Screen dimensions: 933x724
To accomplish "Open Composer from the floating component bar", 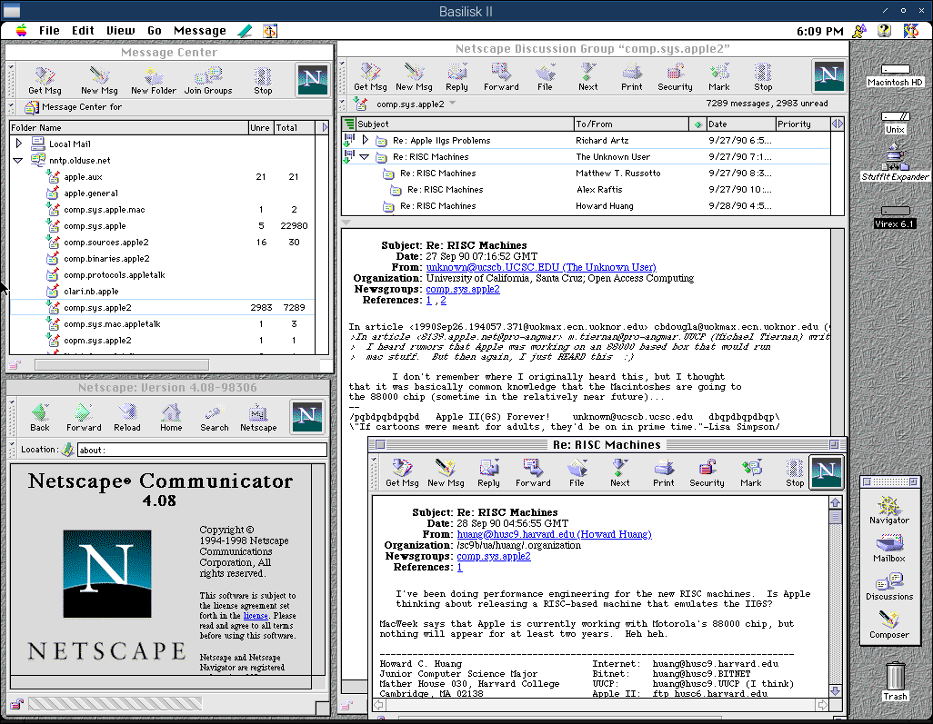I will (889, 624).
